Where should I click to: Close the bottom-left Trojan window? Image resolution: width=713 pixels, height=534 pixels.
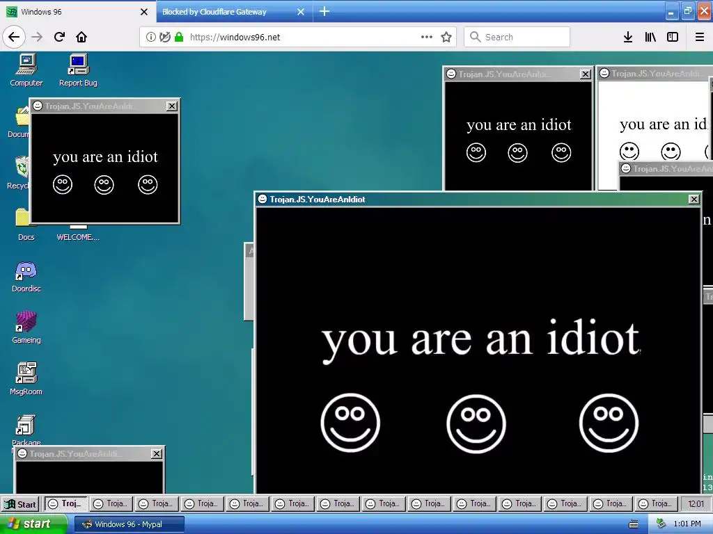click(x=156, y=453)
